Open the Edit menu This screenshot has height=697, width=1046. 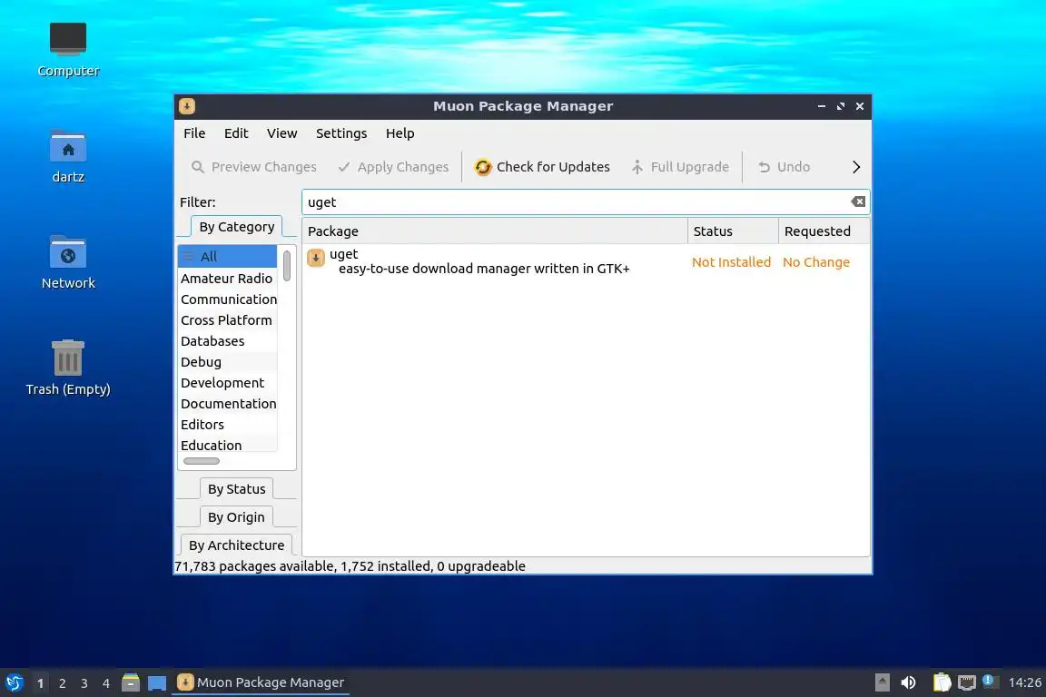(236, 133)
